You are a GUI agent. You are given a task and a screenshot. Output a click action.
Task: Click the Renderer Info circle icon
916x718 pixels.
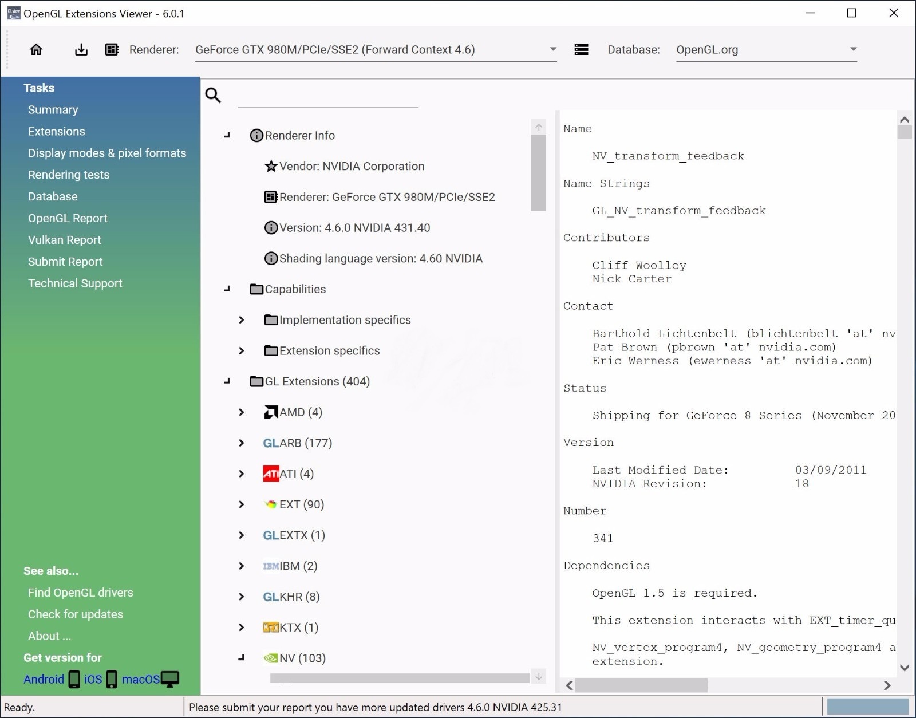256,136
